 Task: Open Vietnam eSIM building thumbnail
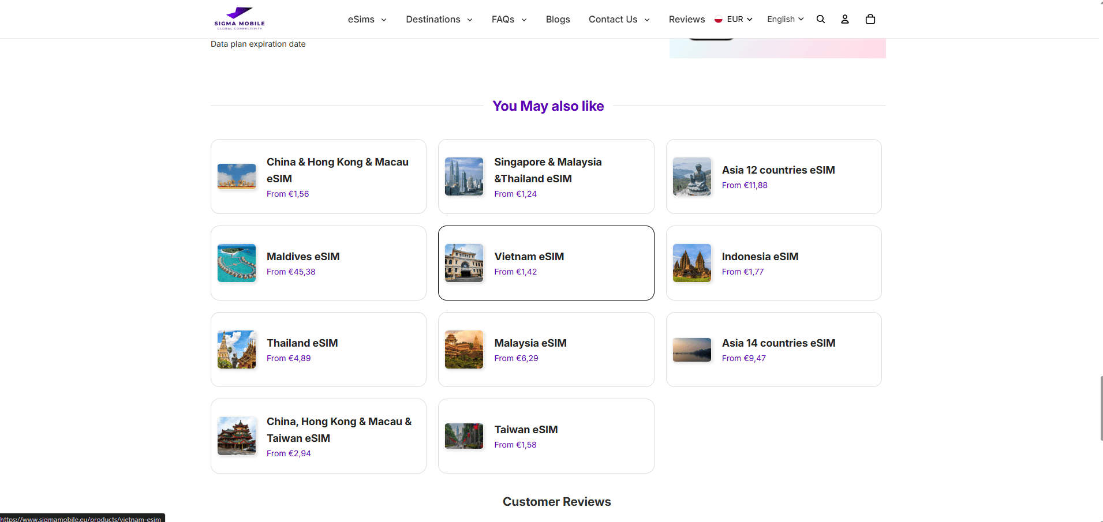(464, 263)
